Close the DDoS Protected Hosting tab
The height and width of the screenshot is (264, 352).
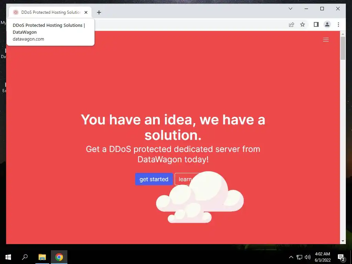[x=86, y=12]
